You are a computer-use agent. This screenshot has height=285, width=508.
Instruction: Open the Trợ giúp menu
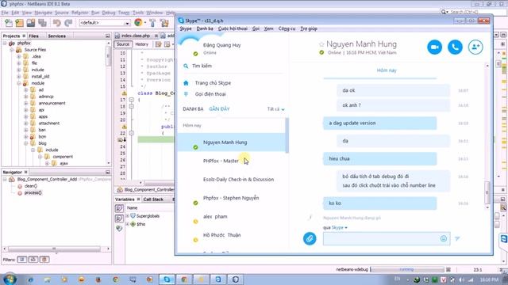click(x=309, y=28)
